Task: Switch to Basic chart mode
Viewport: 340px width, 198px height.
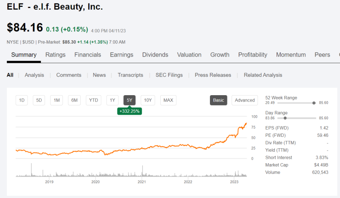Action: 218,100
